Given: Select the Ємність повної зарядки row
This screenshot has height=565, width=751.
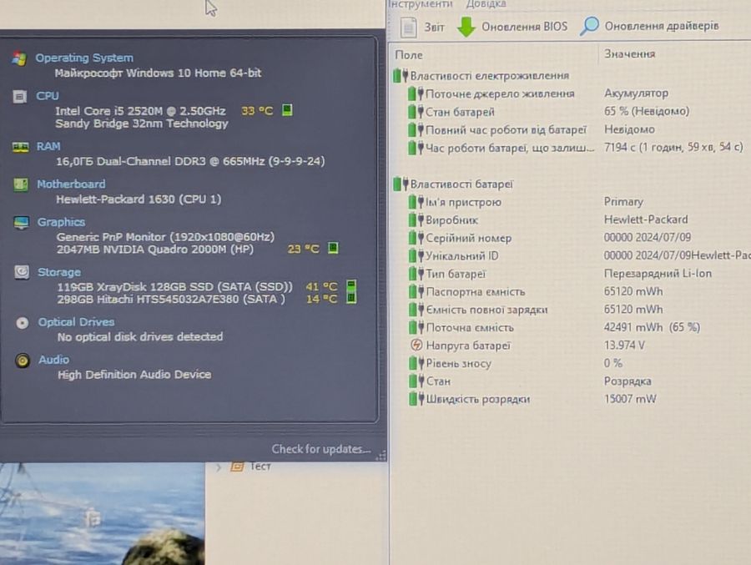Looking at the screenshot, I should [578, 310].
